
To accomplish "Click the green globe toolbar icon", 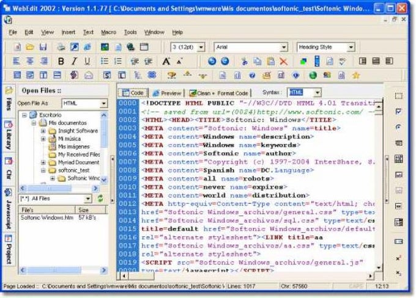I will (313, 76).
